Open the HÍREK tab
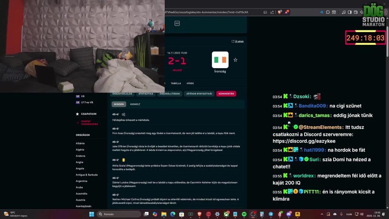389x219 pixels. click(x=190, y=83)
